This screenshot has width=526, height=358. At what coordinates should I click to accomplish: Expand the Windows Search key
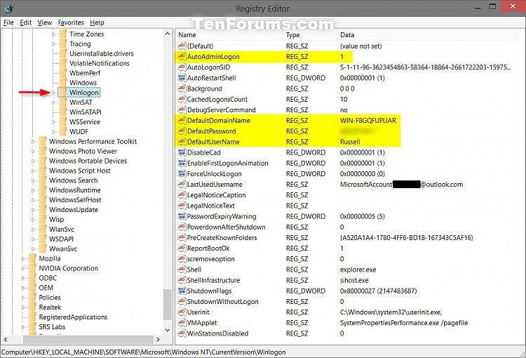coord(33,180)
